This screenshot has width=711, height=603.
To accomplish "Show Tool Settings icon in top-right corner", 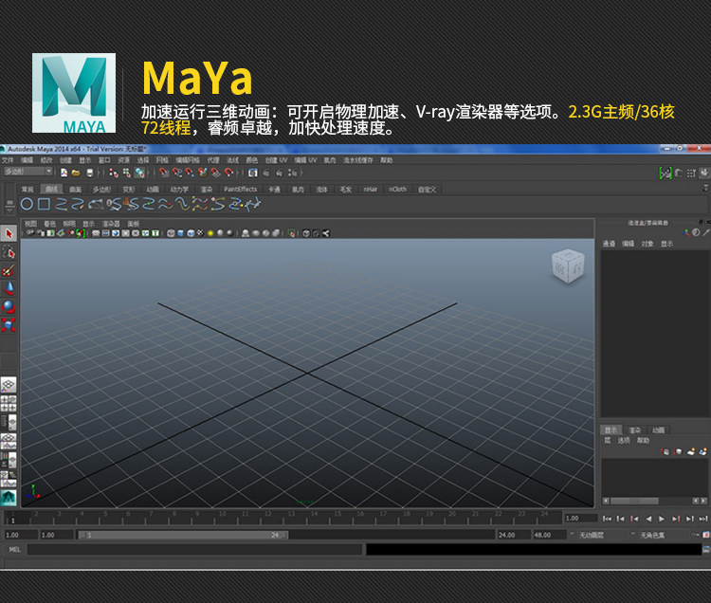I will (x=690, y=173).
